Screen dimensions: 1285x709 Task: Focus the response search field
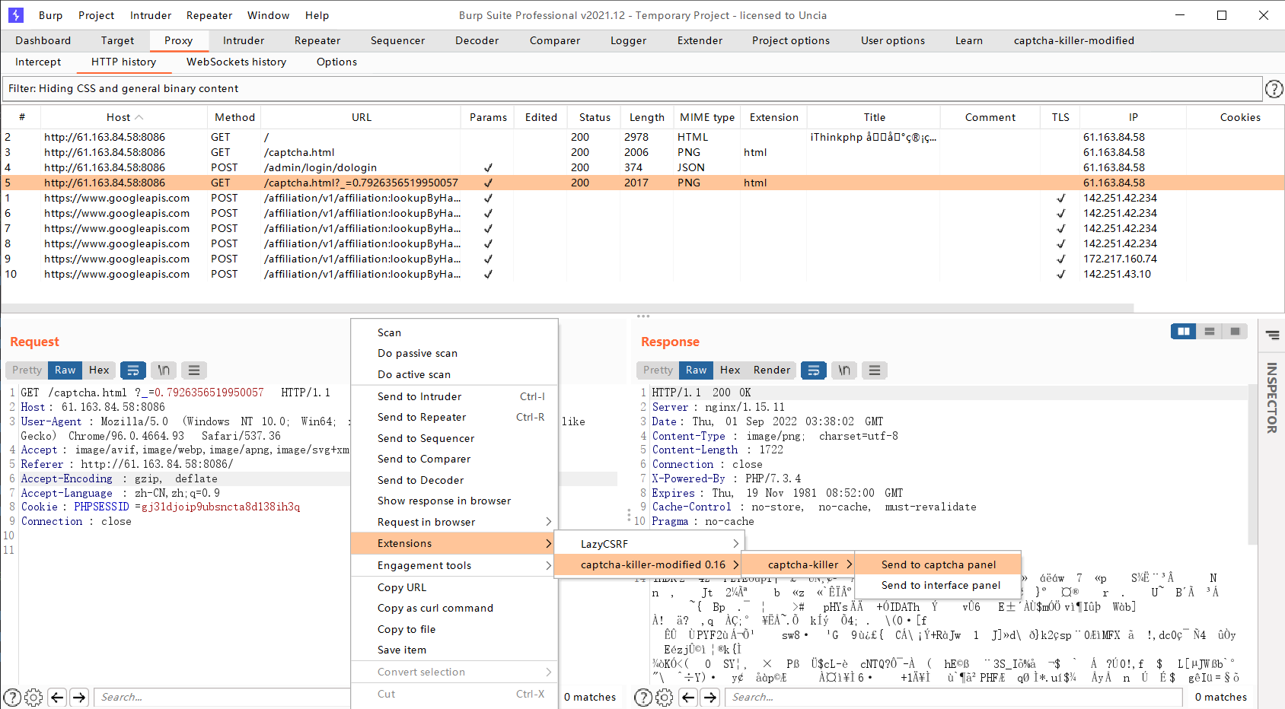pyautogui.click(x=954, y=698)
